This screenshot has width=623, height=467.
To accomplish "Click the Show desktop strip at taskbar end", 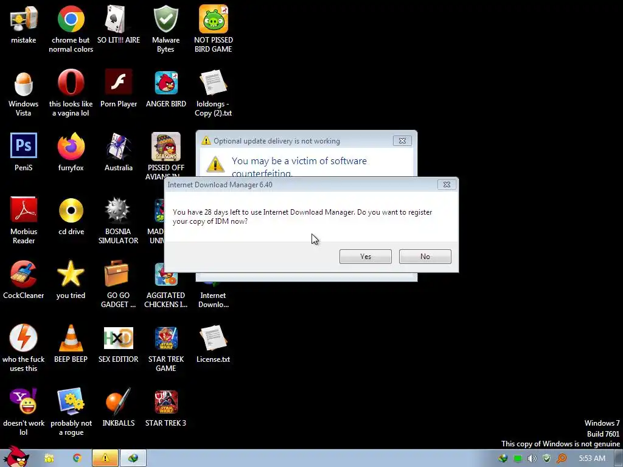I will [619, 458].
